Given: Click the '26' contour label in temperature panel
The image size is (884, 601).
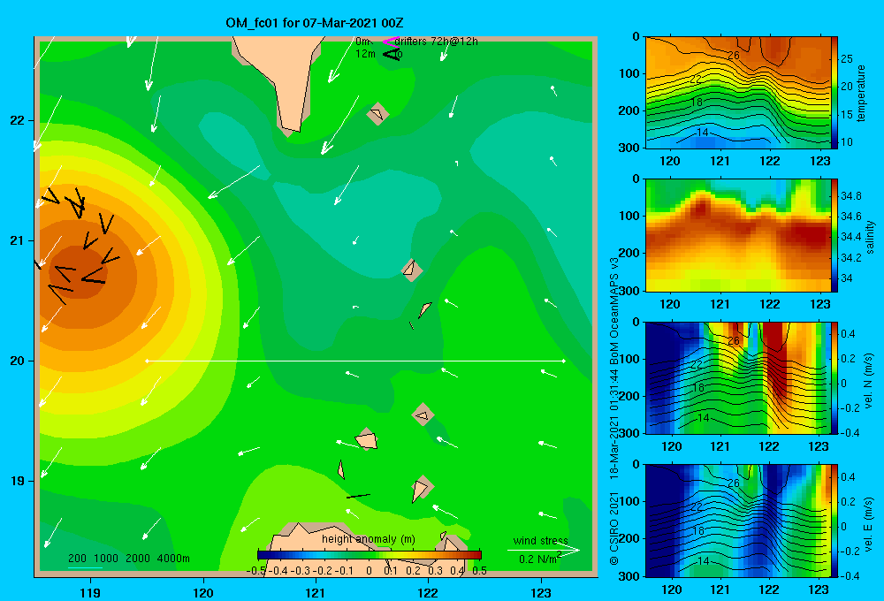Looking at the screenshot, I should 734,56.
